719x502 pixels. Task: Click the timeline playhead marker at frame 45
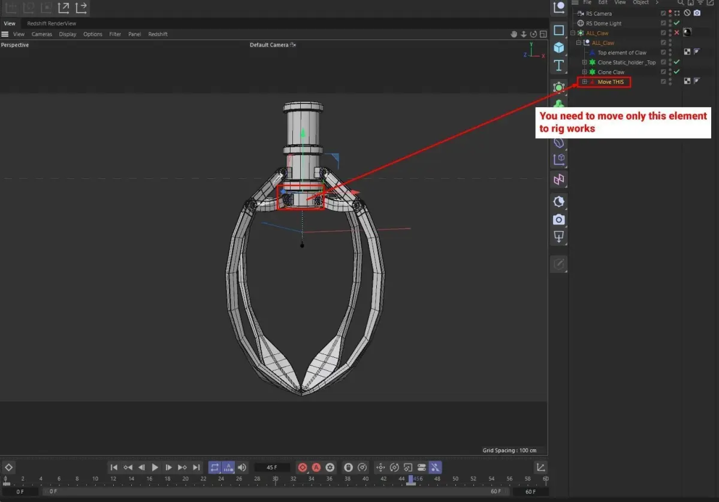(x=411, y=480)
